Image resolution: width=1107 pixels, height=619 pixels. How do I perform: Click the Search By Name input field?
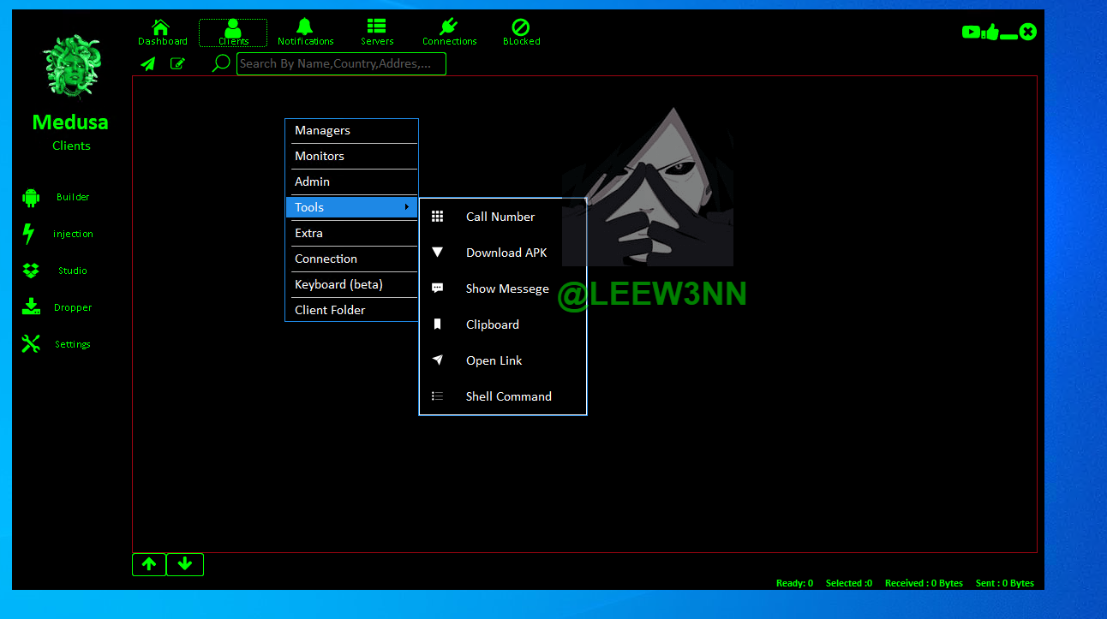tap(341, 64)
